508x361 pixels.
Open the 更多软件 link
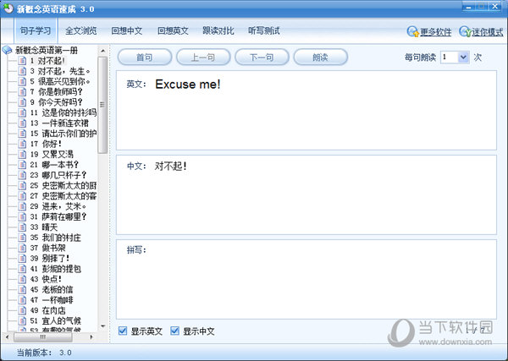[435, 32]
